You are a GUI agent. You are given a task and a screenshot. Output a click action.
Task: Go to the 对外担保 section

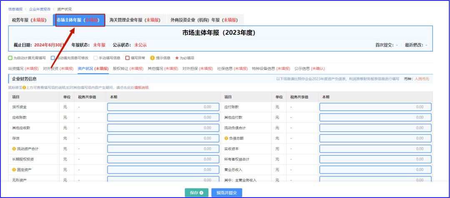tap(198, 69)
